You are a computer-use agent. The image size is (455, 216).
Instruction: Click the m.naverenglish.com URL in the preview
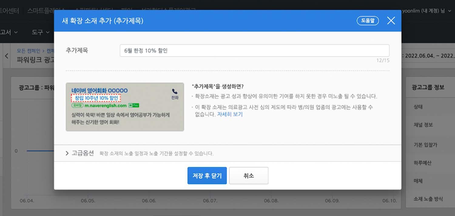pos(105,106)
